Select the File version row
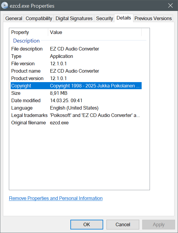The width and height of the screenshot is (178, 233). pos(76,63)
